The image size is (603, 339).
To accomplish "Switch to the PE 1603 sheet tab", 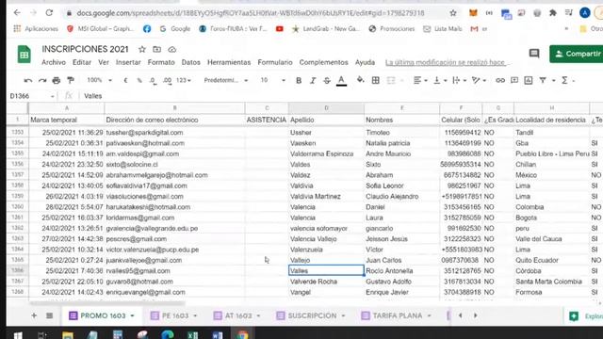I will click(173, 316).
